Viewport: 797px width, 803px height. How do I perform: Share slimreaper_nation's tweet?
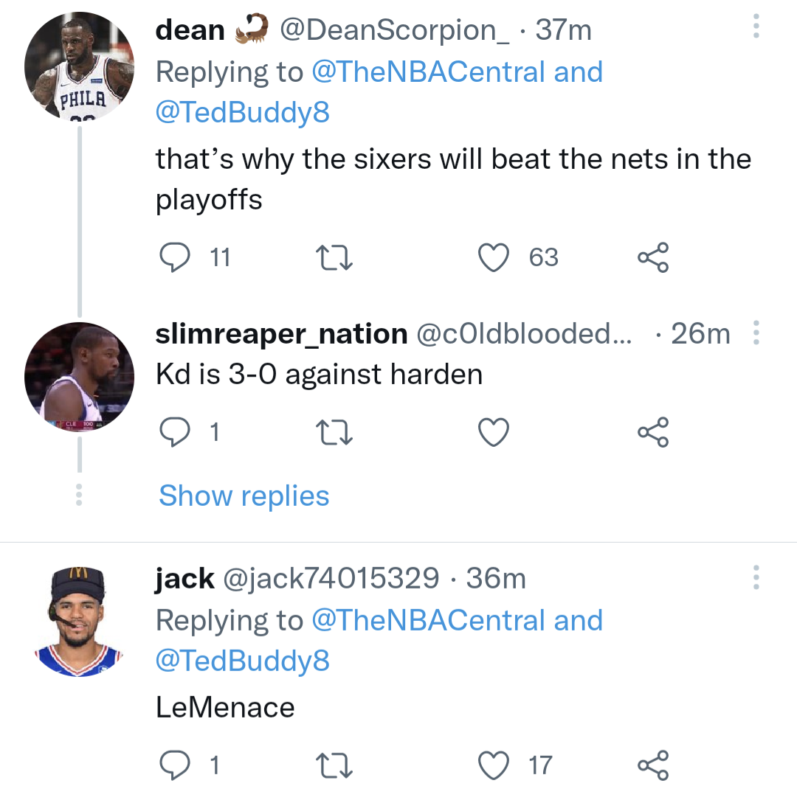(653, 432)
